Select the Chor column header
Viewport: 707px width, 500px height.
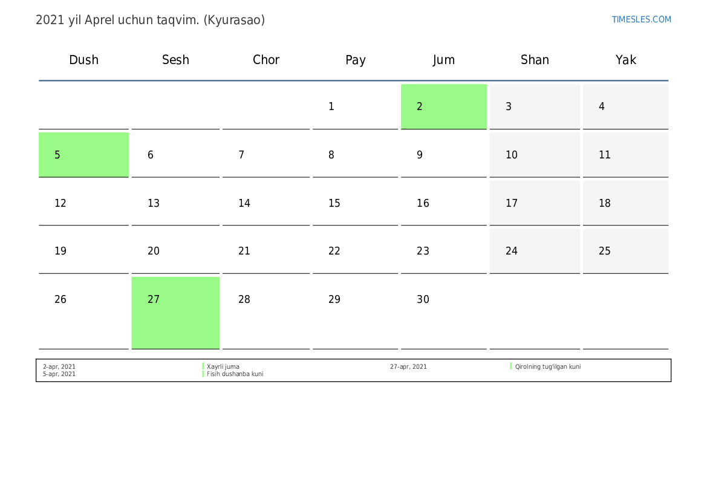click(x=266, y=60)
